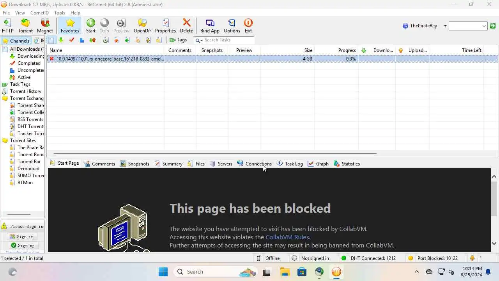Open the Tools menu
The height and width of the screenshot is (281, 499).
(x=60, y=13)
